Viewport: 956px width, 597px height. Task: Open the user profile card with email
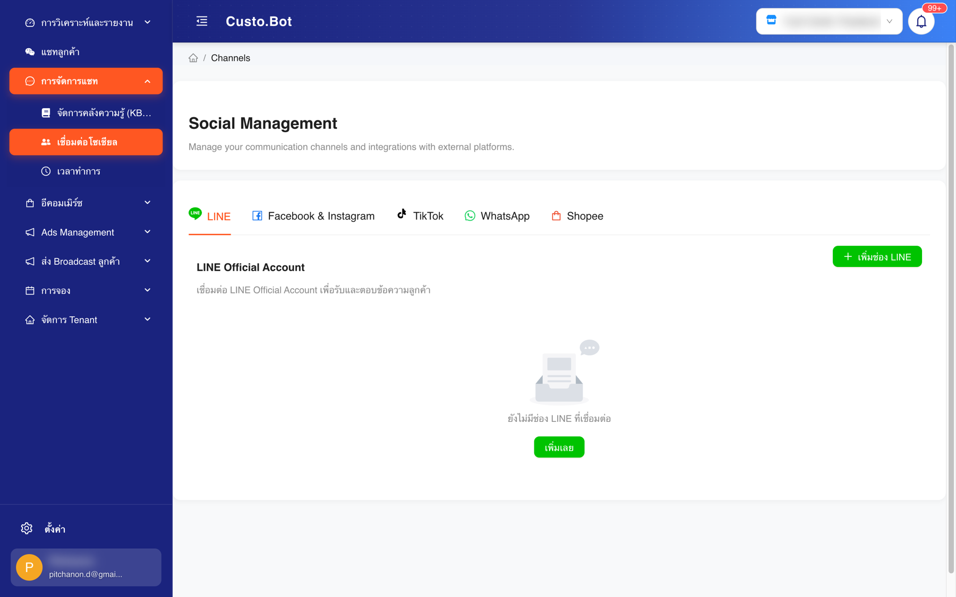coord(86,568)
